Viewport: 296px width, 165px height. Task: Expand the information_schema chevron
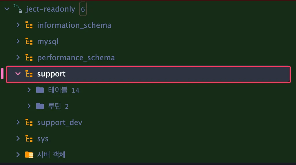(x=18, y=25)
